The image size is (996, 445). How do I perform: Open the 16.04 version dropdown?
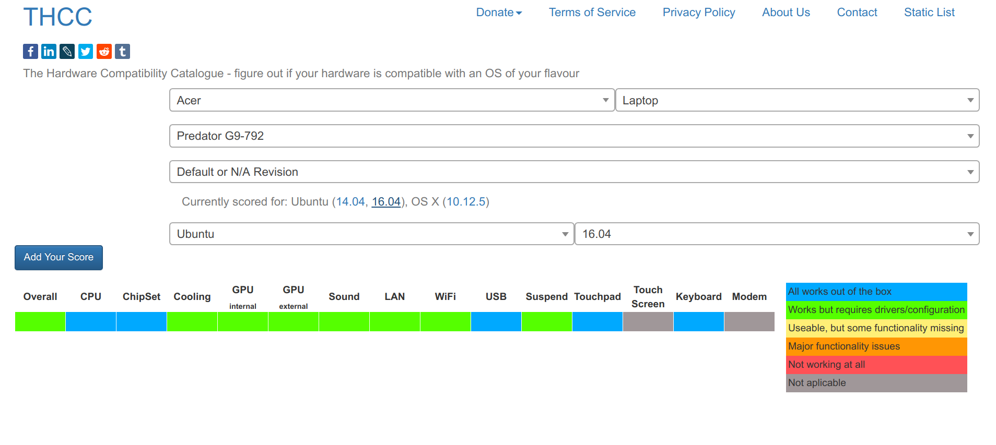(x=777, y=234)
